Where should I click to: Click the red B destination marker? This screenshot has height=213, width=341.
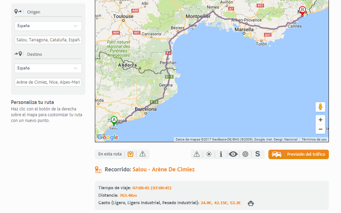coord(302,10)
